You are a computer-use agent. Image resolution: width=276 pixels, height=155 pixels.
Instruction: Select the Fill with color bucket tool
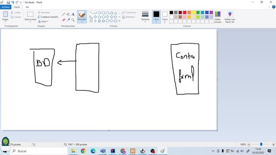68,14
